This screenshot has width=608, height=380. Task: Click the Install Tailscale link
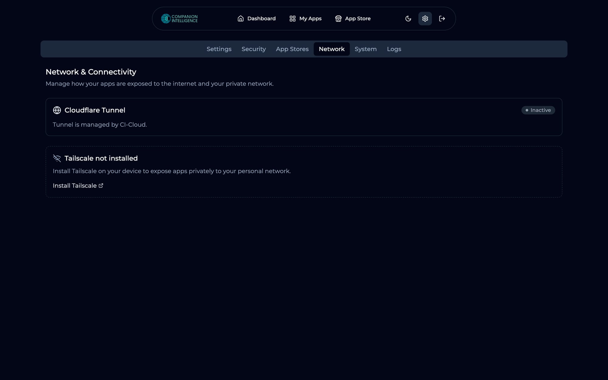75,185
